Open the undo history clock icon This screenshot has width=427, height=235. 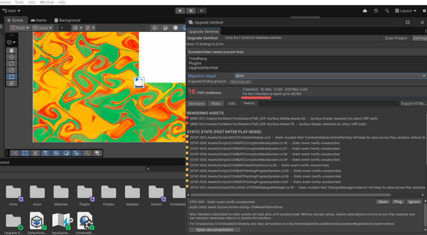pyautogui.click(x=376, y=11)
